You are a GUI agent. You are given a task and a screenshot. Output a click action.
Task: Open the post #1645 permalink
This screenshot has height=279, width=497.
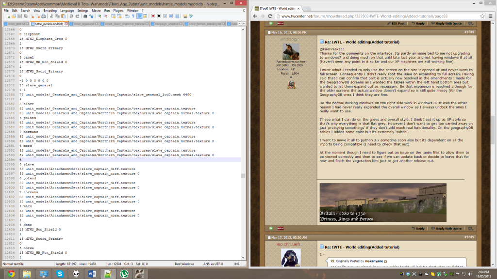click(469, 237)
